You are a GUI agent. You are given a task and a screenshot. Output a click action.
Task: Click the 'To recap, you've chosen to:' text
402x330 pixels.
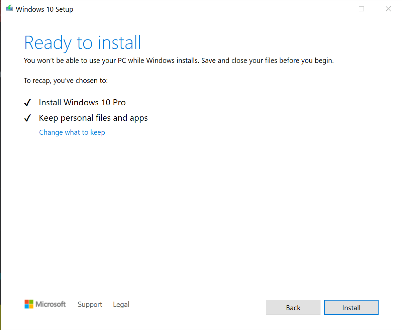tap(66, 81)
